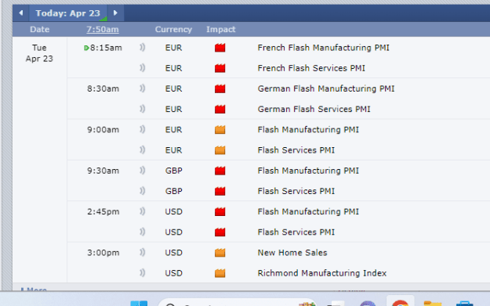
Task: Click the Impact column header
Action: click(220, 29)
